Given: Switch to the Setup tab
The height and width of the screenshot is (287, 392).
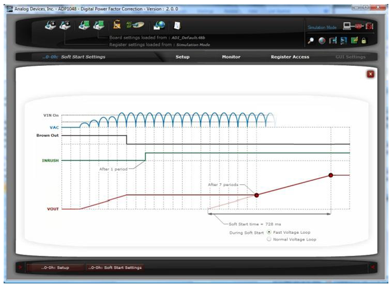Looking at the screenshot, I should coord(182,57).
